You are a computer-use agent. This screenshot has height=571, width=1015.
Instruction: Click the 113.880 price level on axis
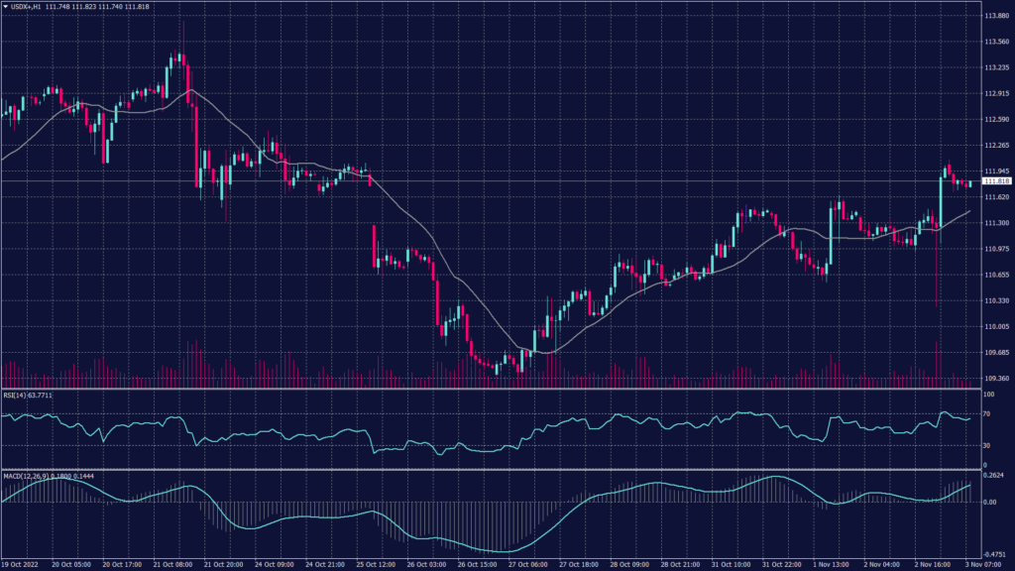point(995,16)
